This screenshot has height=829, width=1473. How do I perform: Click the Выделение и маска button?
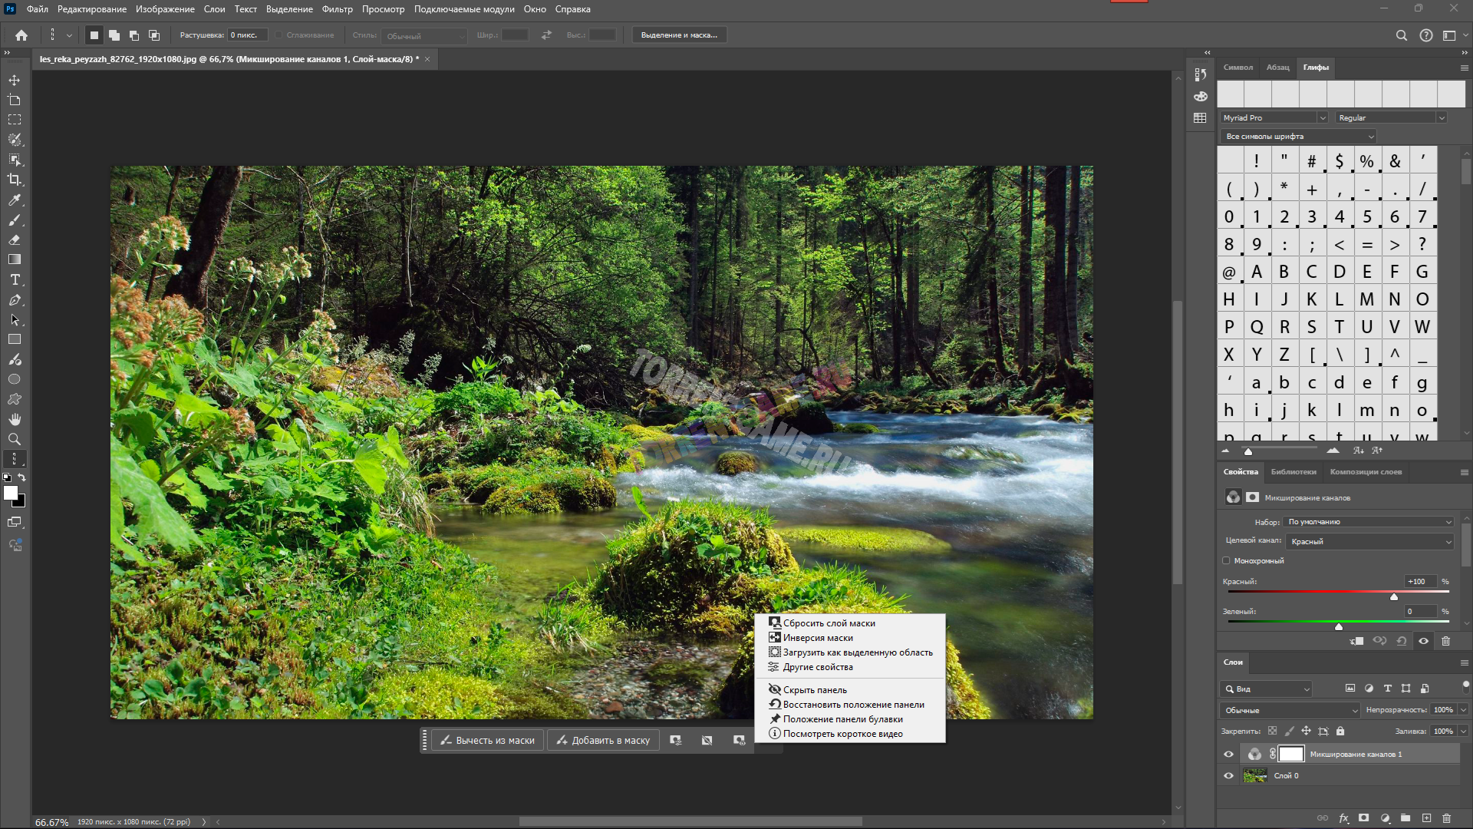tap(679, 35)
